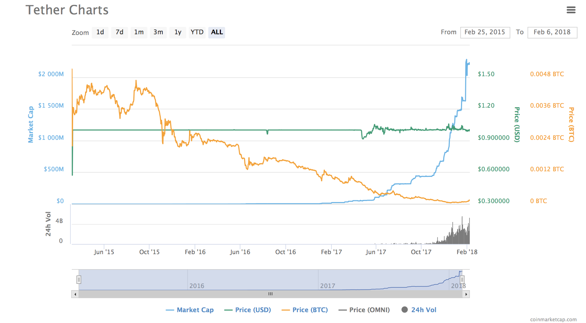Click the $1.50 USD price axis label

click(x=486, y=74)
